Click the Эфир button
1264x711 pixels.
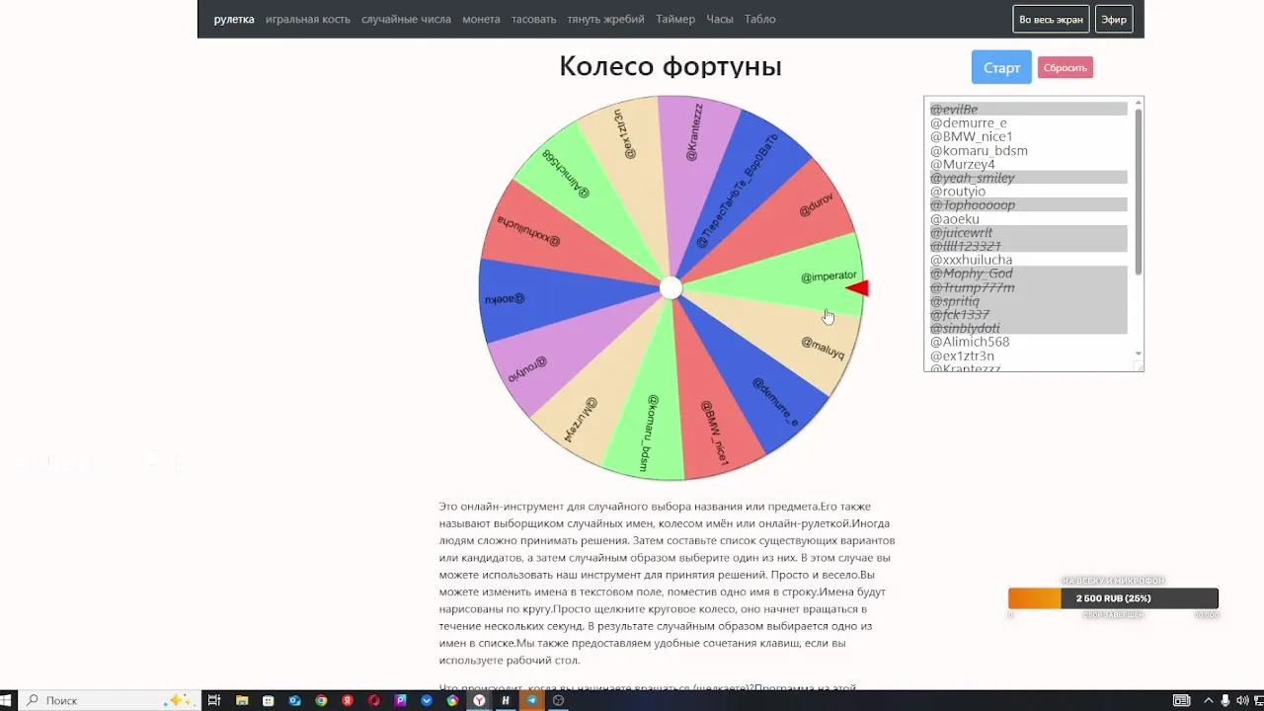tap(1114, 19)
